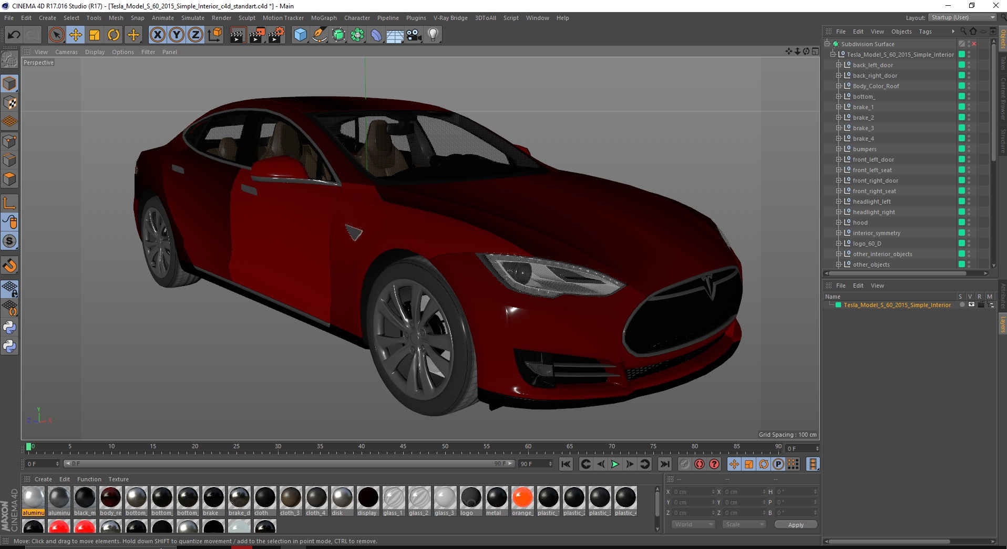Expand the interior_symmetry object
The width and height of the screenshot is (1007, 549).
(839, 233)
